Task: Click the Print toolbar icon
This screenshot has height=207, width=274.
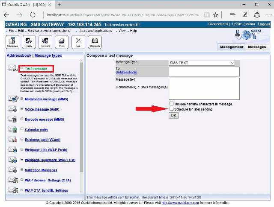Action: pyautogui.click(x=62, y=42)
